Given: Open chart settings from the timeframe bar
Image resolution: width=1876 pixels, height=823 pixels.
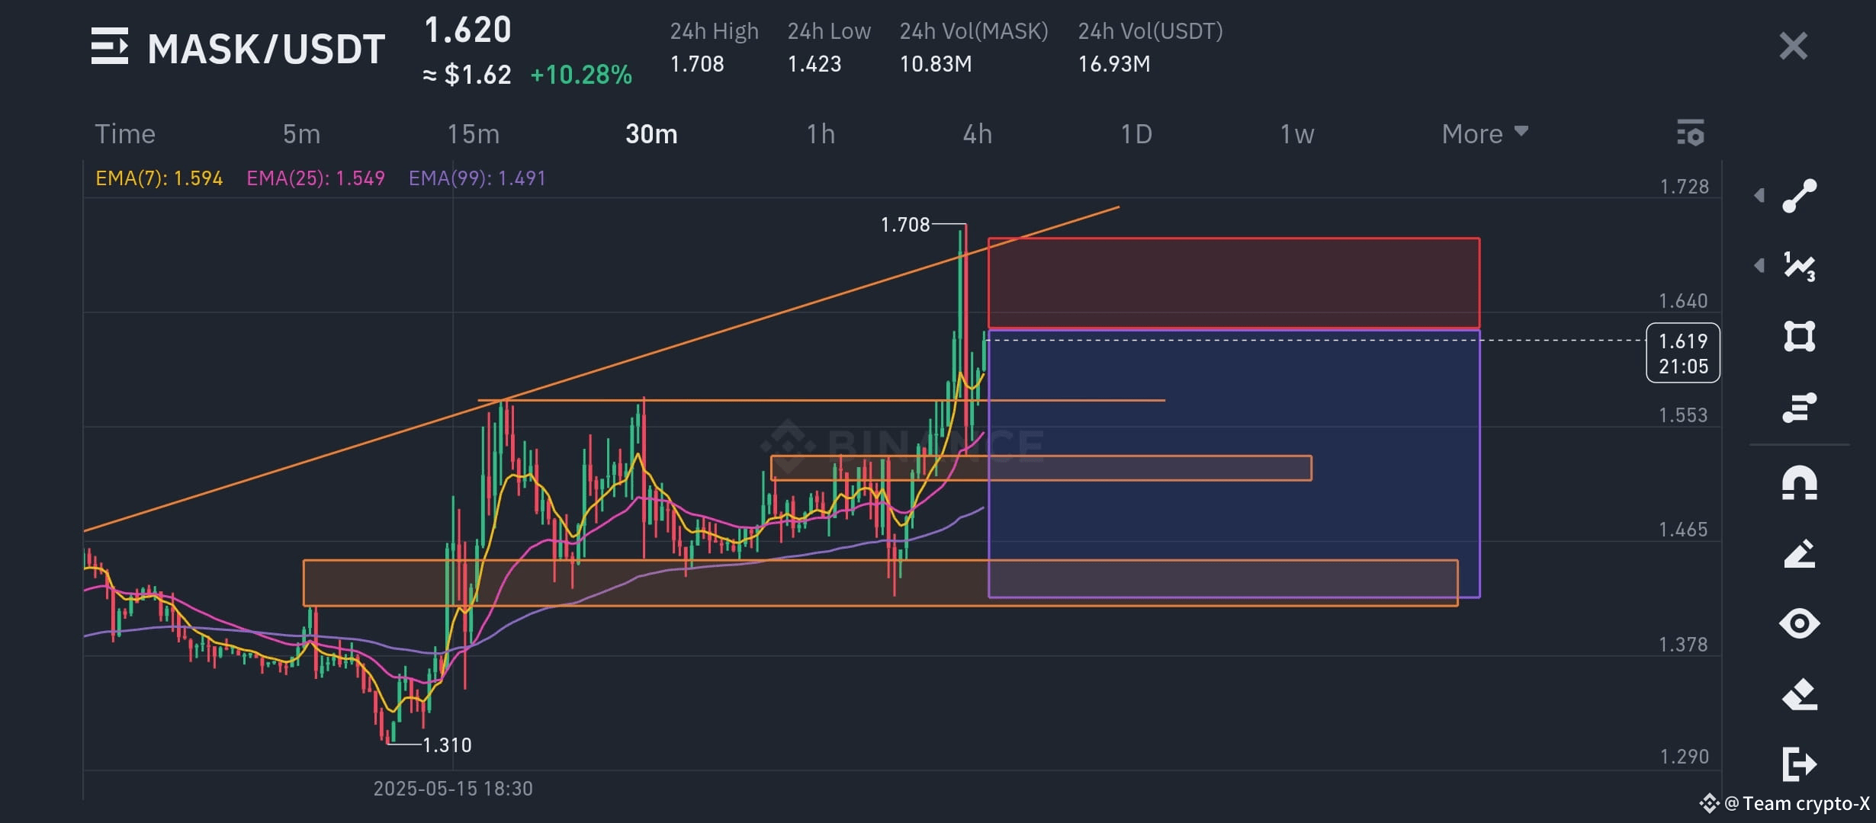Looking at the screenshot, I should pos(1691,133).
